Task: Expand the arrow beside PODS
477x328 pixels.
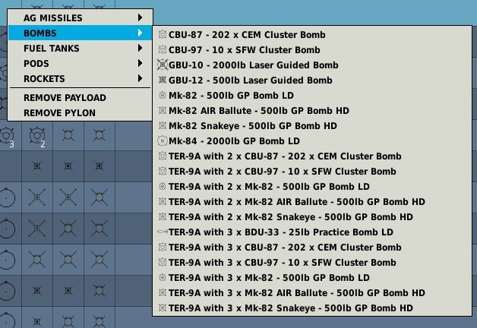Action: pos(140,63)
